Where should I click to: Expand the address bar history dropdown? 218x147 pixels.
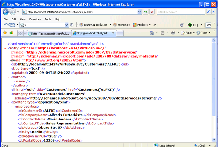tap(140, 12)
